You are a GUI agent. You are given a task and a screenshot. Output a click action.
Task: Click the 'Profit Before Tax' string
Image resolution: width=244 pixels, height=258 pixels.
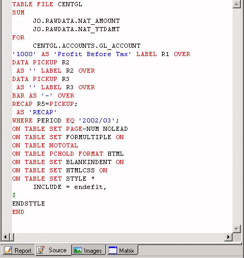coord(92,54)
